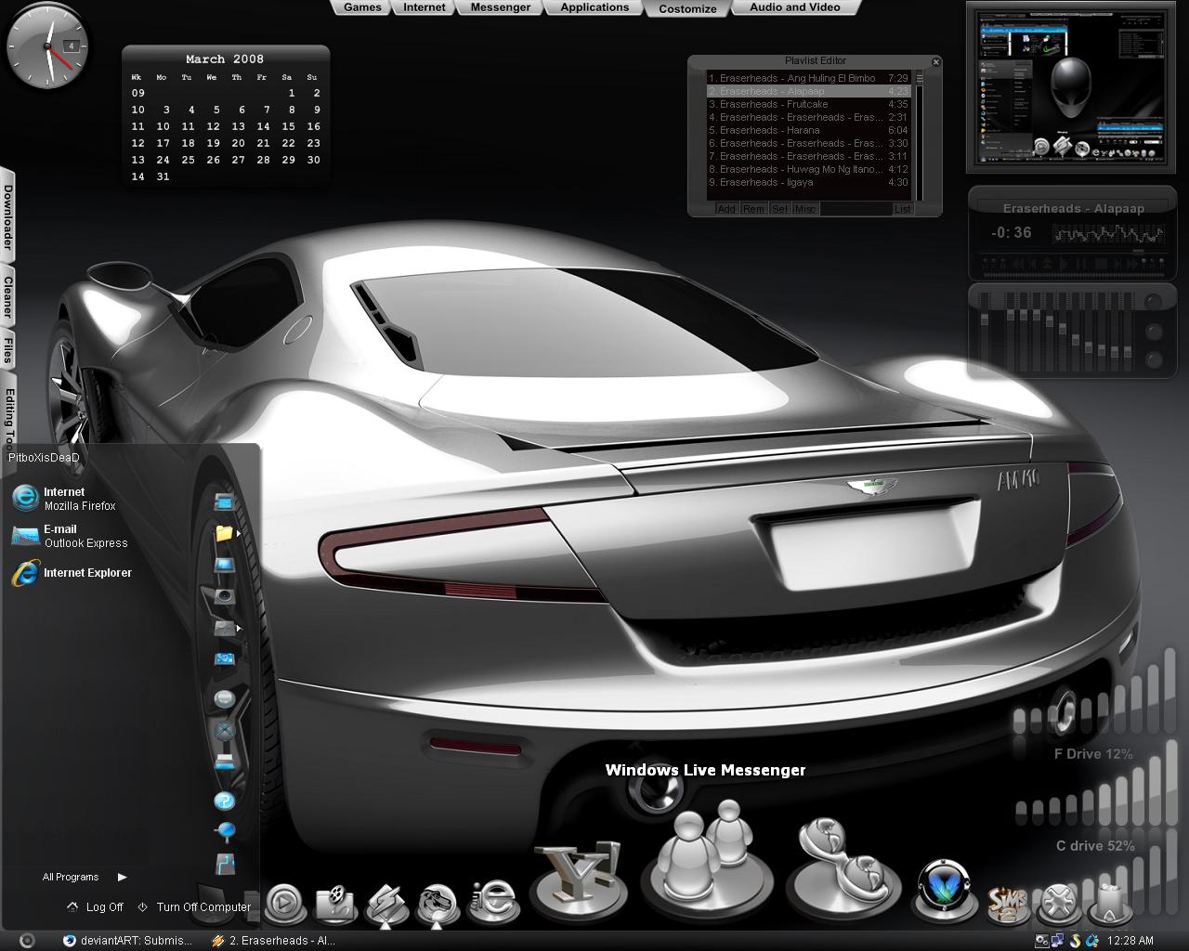1189x951 pixels.
Task: Click the Sel button in the Playlist Editor
Action: click(779, 209)
